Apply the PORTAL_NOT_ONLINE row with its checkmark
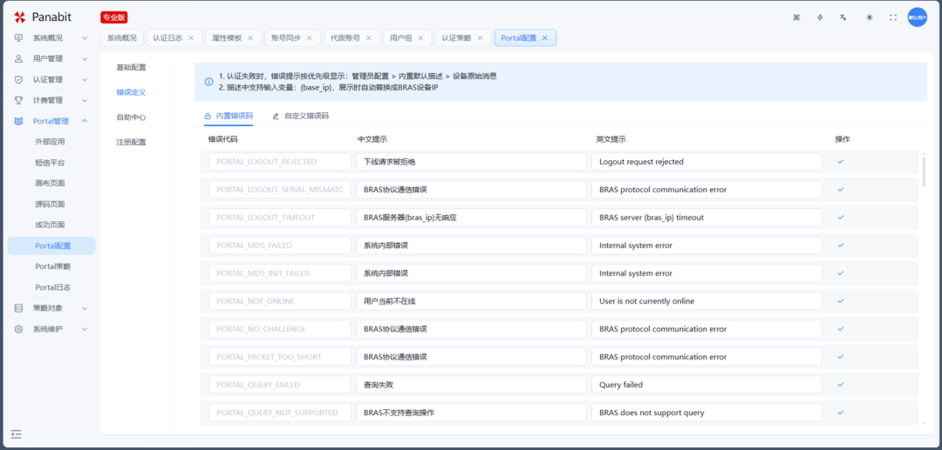Screen dimensions: 942x450 pyautogui.click(x=841, y=301)
